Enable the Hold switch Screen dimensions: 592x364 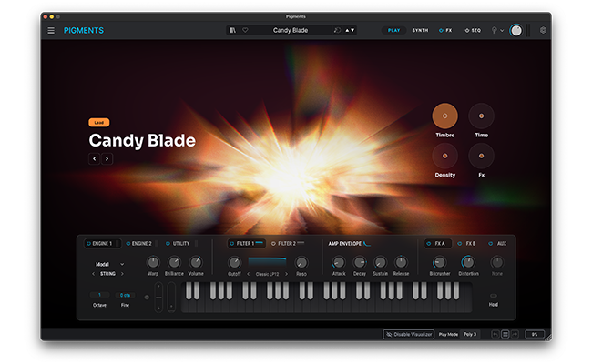click(494, 295)
